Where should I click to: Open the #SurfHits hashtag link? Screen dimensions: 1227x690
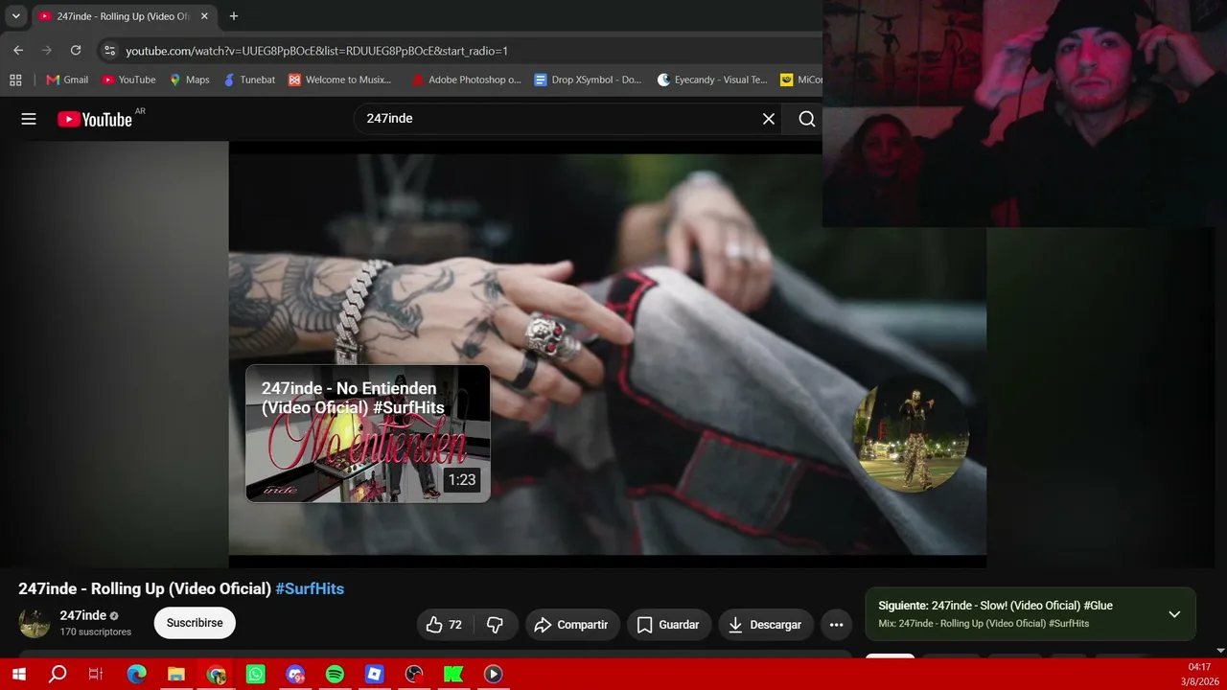click(x=310, y=588)
